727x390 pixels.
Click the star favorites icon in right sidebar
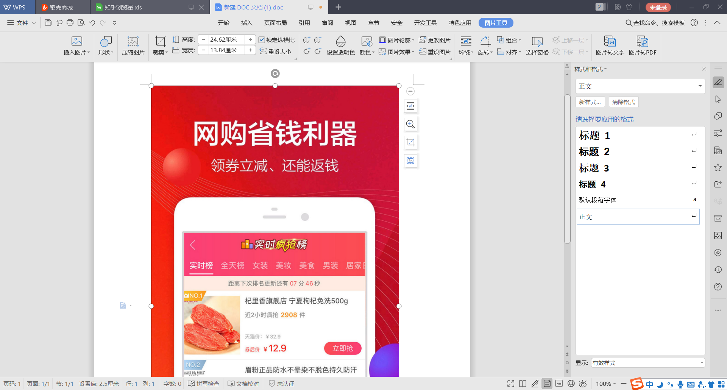point(718,167)
